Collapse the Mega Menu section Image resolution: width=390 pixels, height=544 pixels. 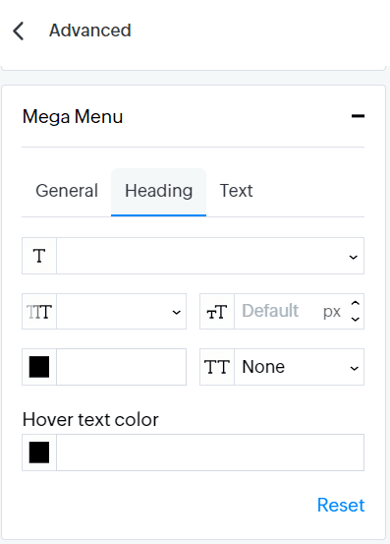[358, 116]
